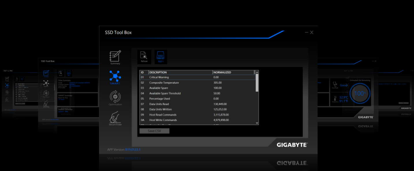Open the Summary page in the front window

tap(115, 57)
